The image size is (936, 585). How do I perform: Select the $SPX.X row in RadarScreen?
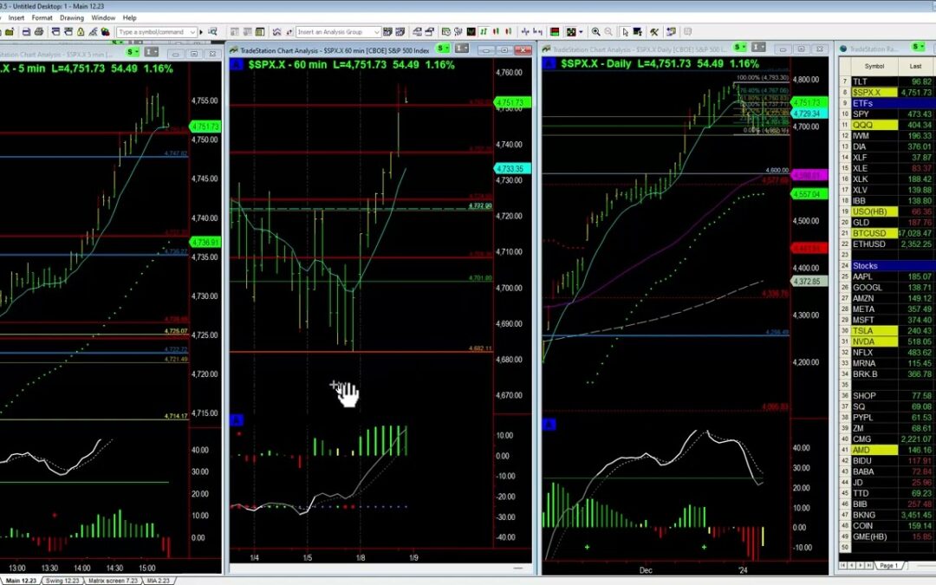[887, 93]
